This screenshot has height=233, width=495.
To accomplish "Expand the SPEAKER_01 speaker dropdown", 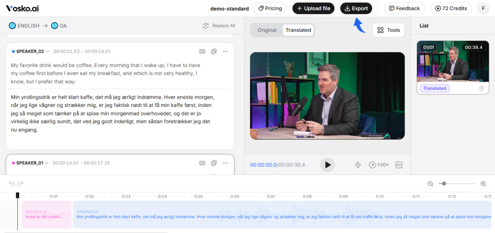I will pyautogui.click(x=47, y=163).
